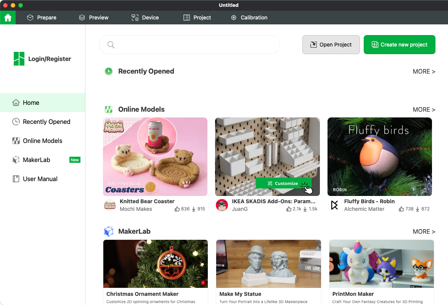Click the green Home icon in the top bar
This screenshot has height=305, width=448.
pyautogui.click(x=8, y=18)
